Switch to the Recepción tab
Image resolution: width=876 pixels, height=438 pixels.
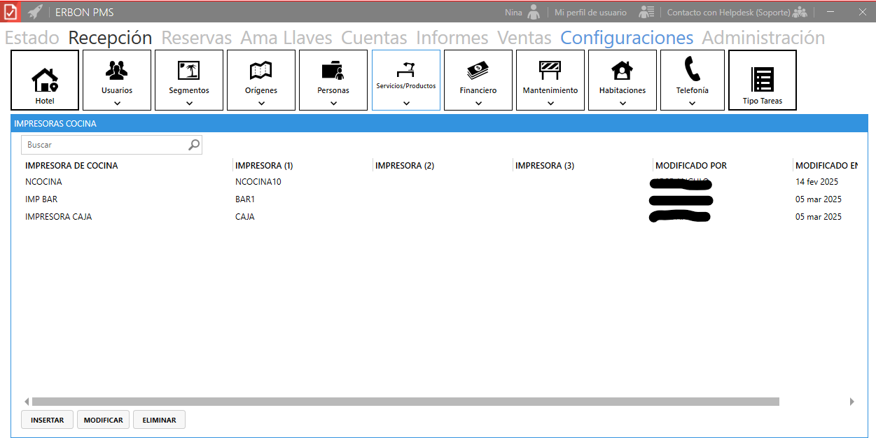pos(110,37)
